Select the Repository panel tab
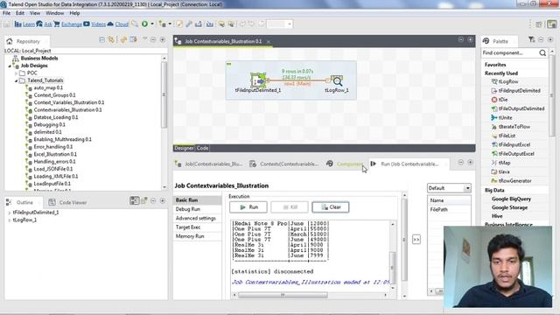 (x=27, y=41)
